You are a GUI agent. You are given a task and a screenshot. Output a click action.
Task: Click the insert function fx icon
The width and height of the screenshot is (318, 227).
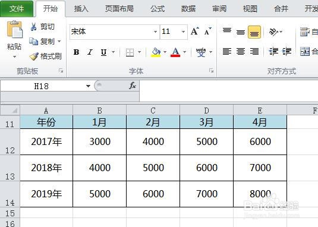133,86
